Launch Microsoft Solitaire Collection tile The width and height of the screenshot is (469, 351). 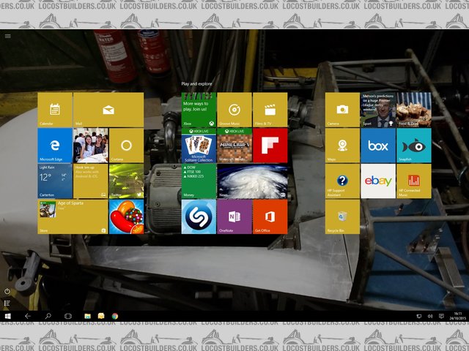tap(199, 146)
